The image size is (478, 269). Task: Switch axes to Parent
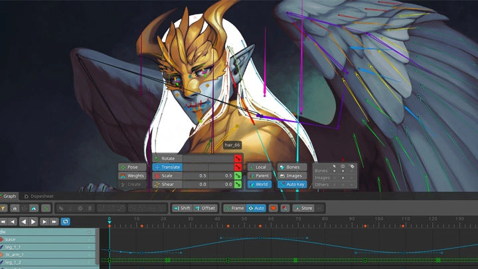[x=259, y=175]
